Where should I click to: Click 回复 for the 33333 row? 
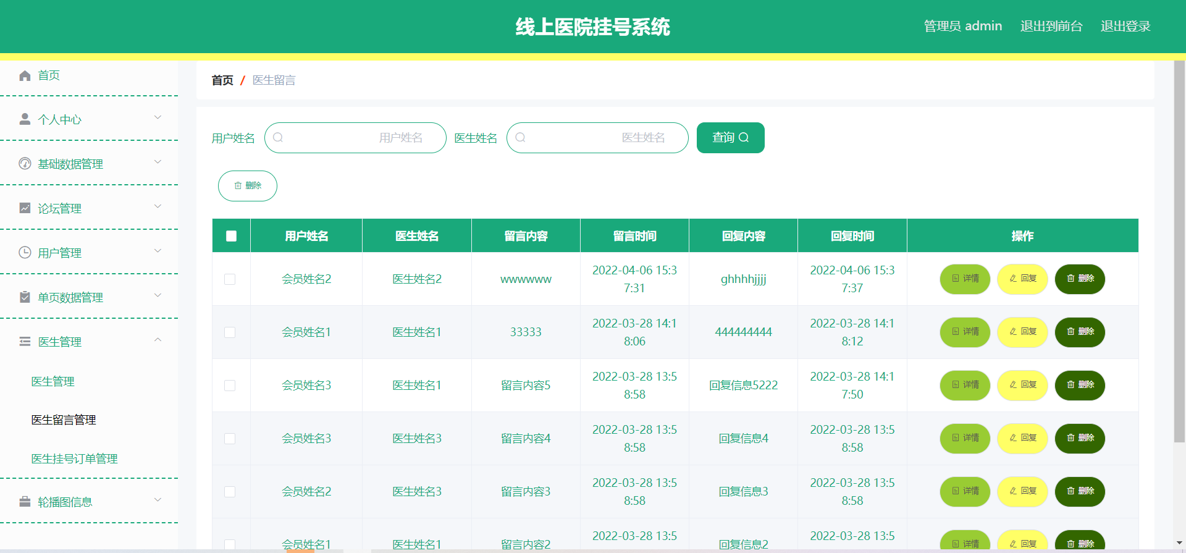pos(1022,332)
